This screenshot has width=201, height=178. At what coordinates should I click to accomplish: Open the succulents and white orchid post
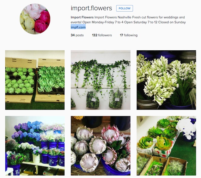coord(166,146)
